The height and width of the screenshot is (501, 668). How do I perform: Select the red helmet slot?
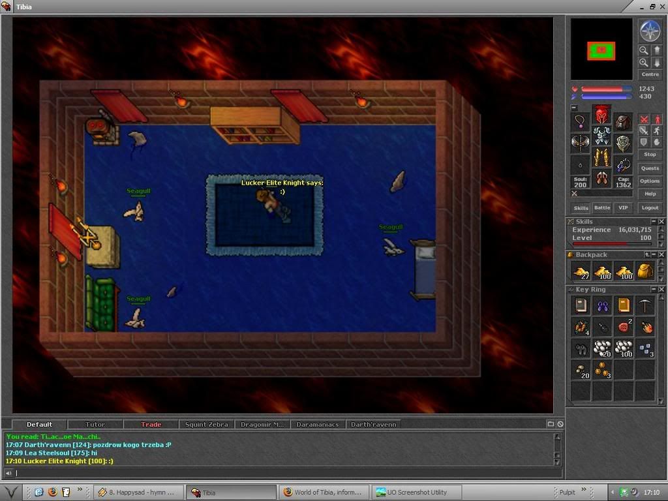(x=601, y=114)
